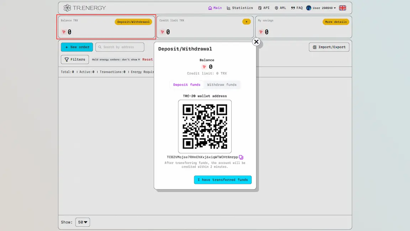Expand the User 280848 account menu
Viewport: 410px width, 231px height.
(x=321, y=8)
